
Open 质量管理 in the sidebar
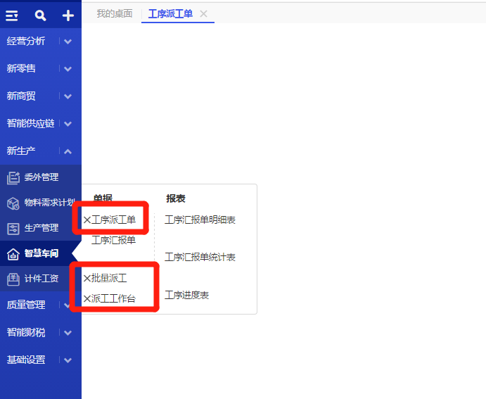26,305
